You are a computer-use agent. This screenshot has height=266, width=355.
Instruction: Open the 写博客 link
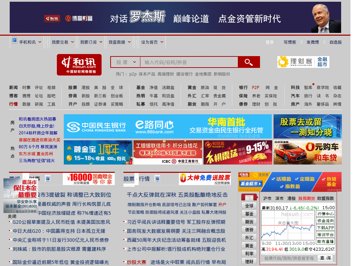[x=290, y=42]
